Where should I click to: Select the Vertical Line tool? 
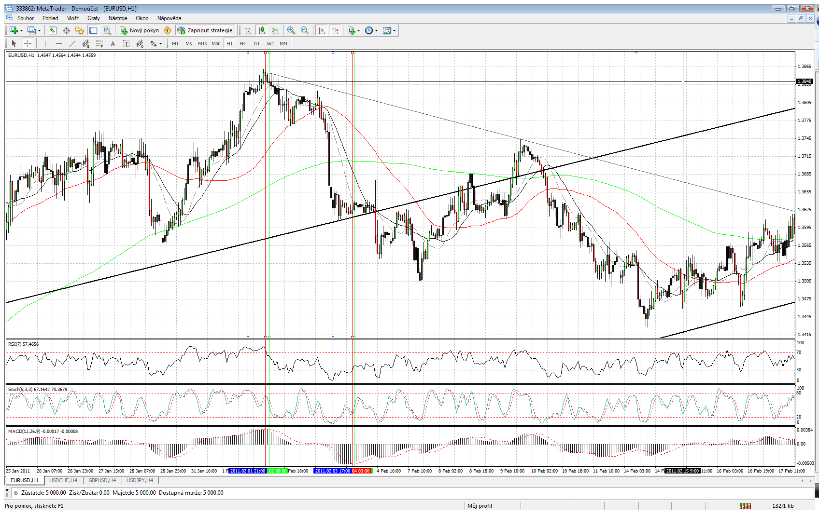(x=45, y=43)
